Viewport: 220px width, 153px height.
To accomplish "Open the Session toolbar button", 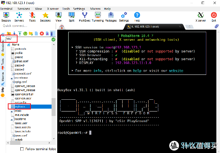I will [x=6, y=17].
